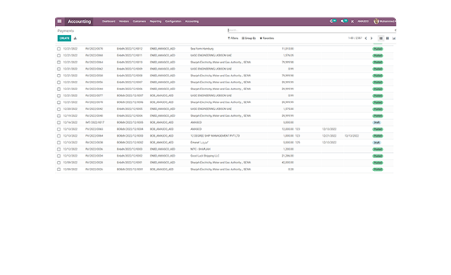451x275 pixels.
Task: Tick checkbox for Sea Form Hamburg payment
Action: (59, 49)
